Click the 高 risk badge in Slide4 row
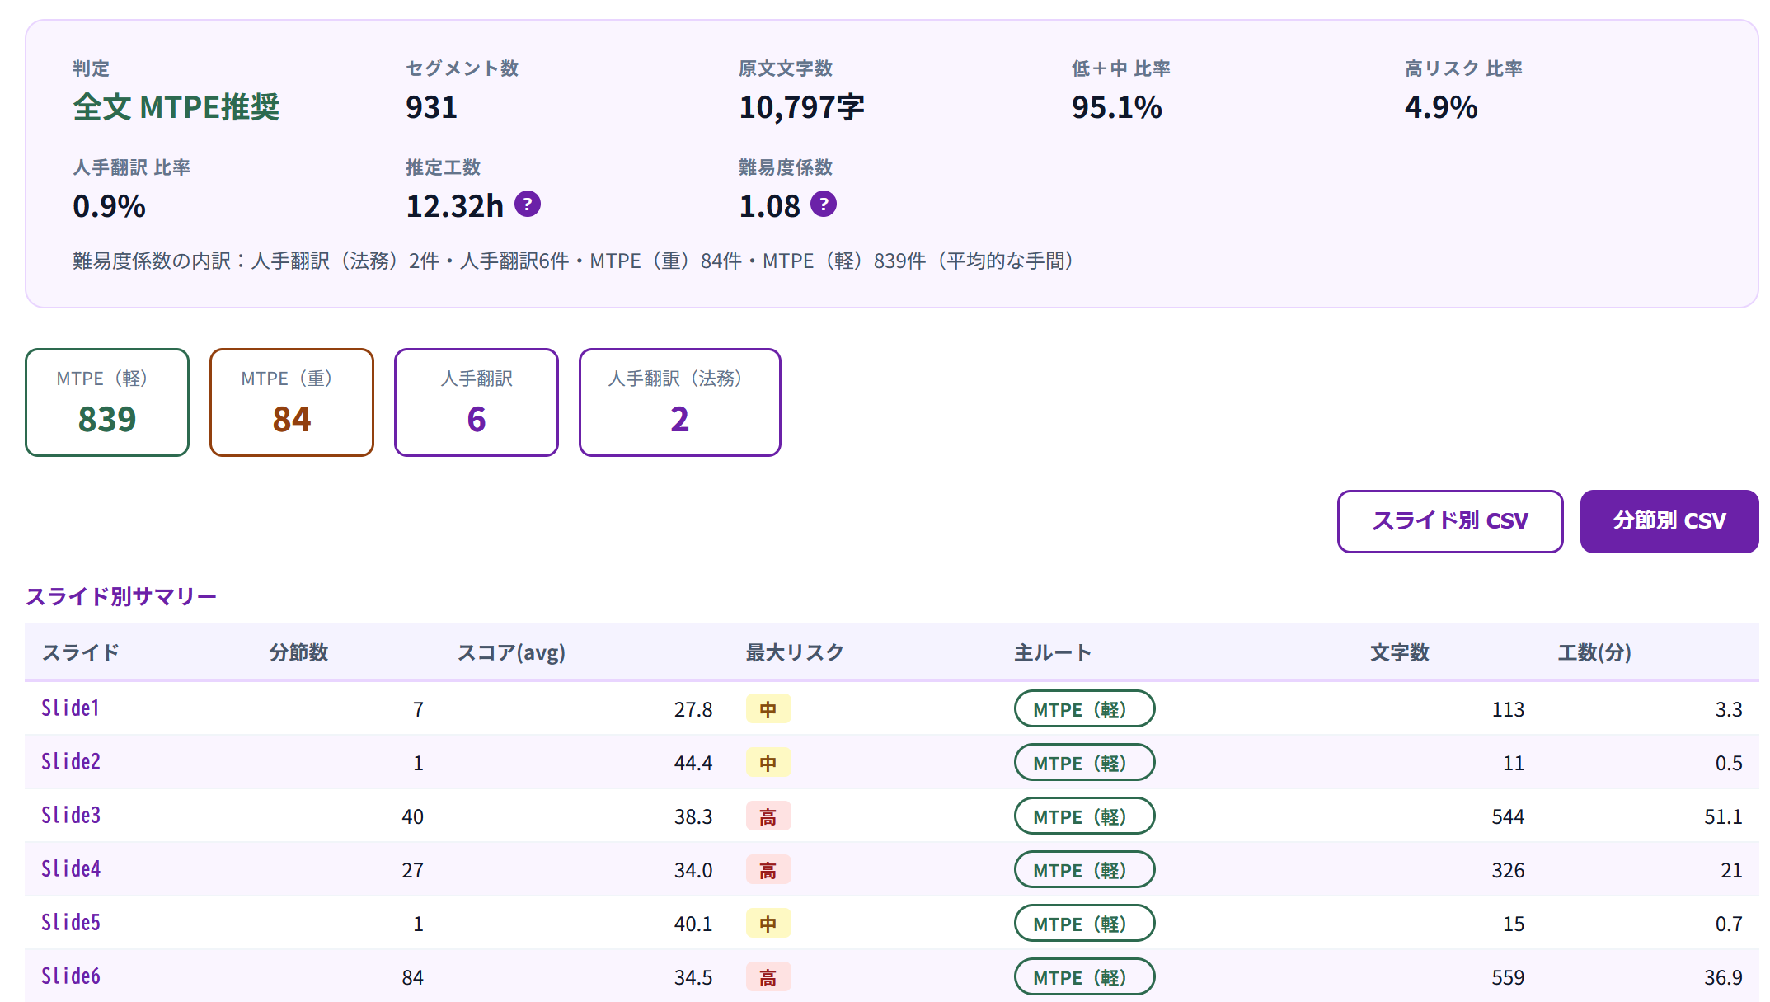 pos(768,870)
